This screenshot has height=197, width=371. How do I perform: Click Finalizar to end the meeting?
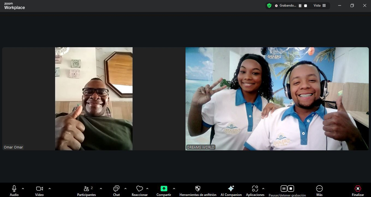click(358, 189)
